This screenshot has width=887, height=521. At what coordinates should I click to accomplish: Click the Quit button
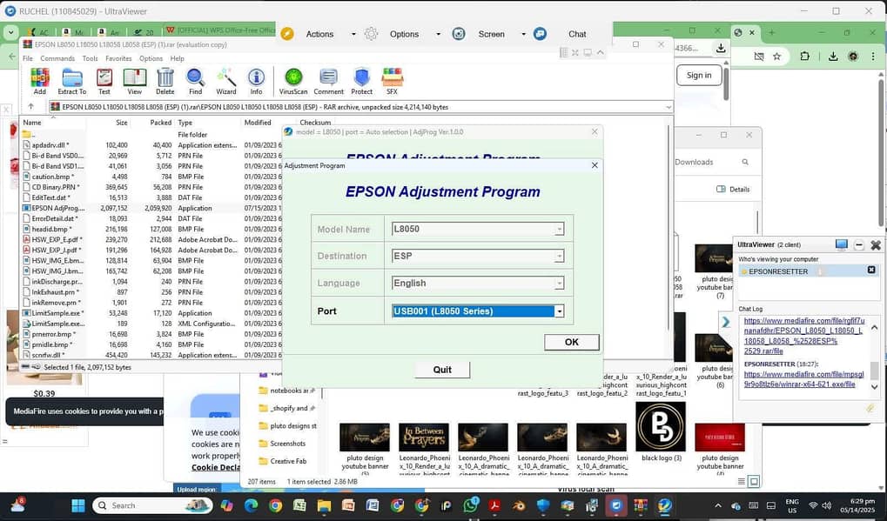[442, 370]
